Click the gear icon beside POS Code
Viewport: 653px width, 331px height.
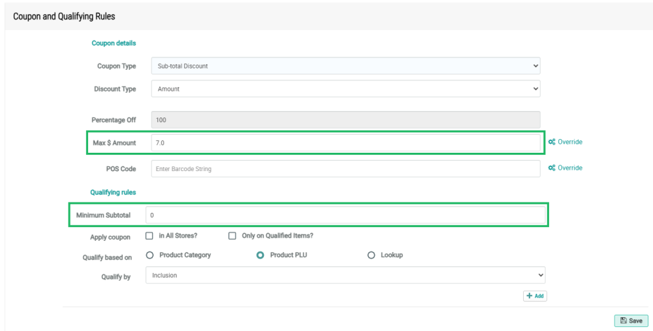tap(552, 168)
